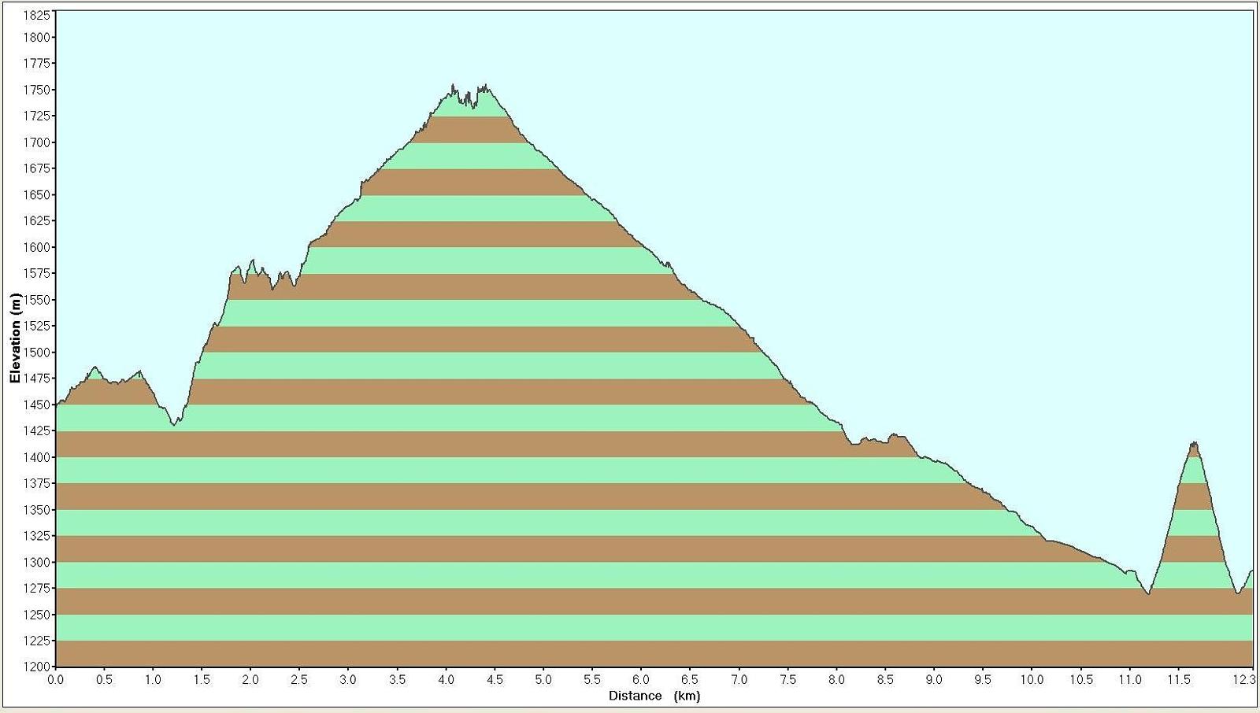Click the 6.5 distance axis label
Screen dimensions: 1260x713
(x=690, y=680)
